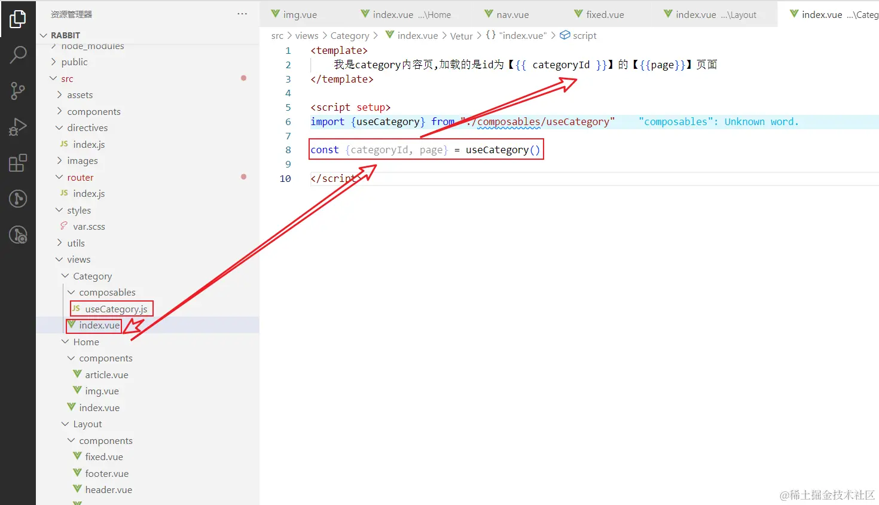Click the <template> tag on line 1
The image size is (879, 505).
[x=339, y=51]
